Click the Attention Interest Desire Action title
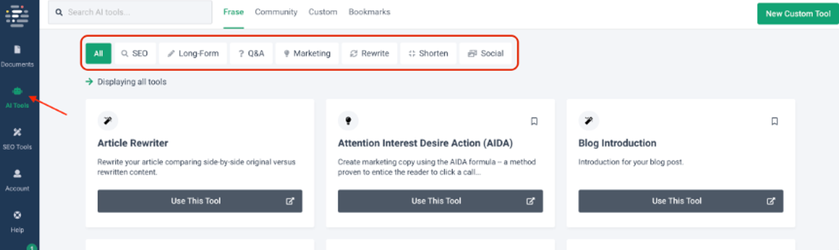The height and width of the screenshot is (250, 839). 425,143
